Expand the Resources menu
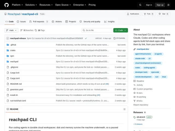Viewport: 175px width, 131px height. pyautogui.click(x=46, y=5)
